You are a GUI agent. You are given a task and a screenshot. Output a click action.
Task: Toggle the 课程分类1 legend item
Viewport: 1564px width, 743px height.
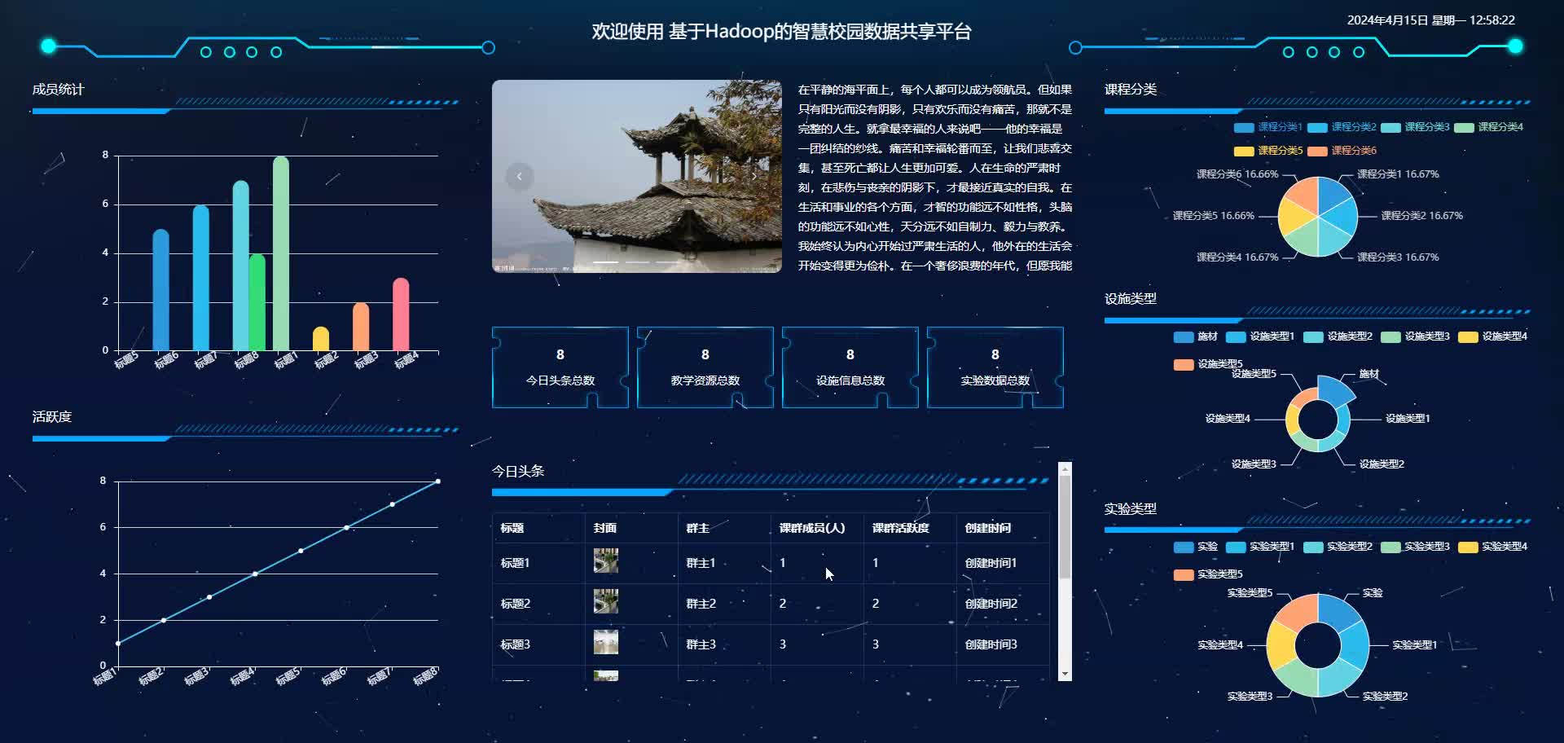(1268, 127)
